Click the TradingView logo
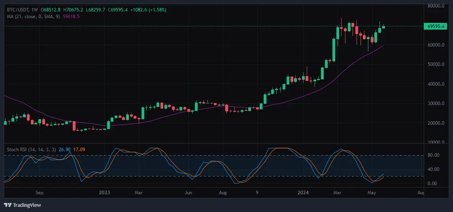 [22, 205]
